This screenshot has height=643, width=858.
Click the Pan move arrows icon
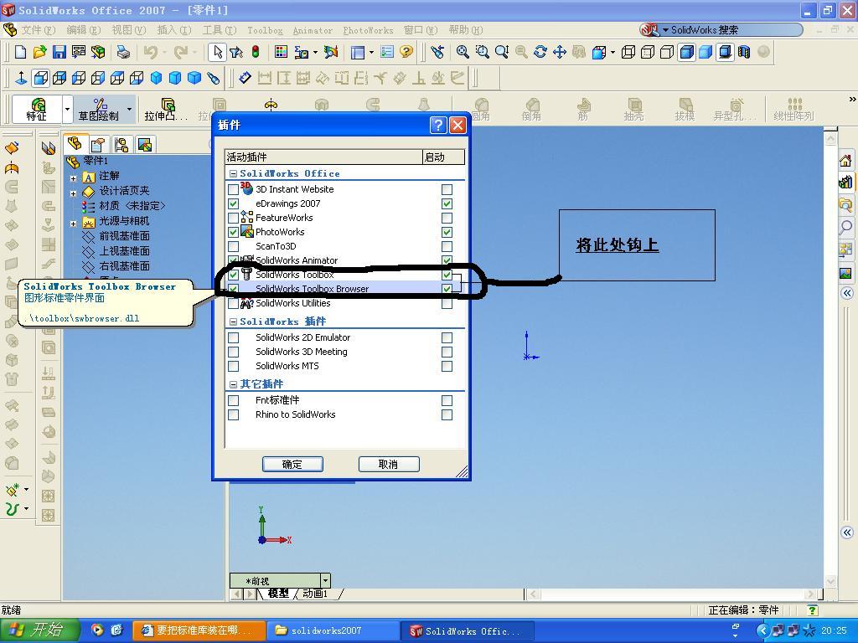pos(559,52)
